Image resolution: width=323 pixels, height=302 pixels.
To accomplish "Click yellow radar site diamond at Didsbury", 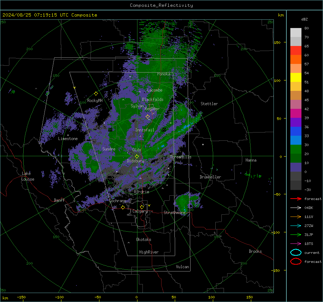I will (137, 157).
